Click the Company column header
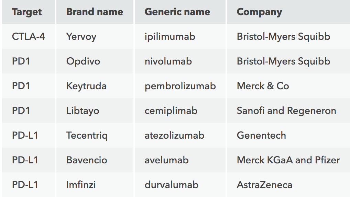The width and height of the screenshot is (350, 197). click(x=259, y=12)
